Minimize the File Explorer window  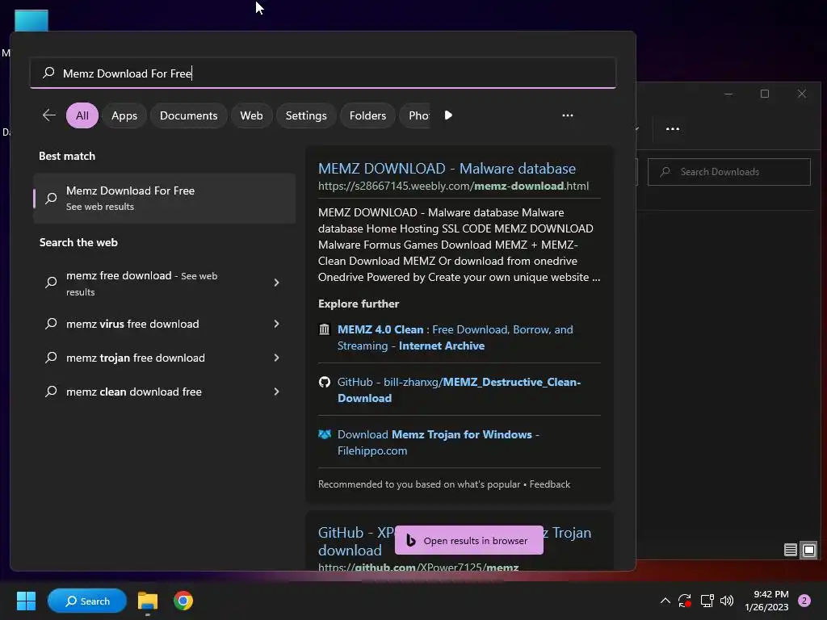point(728,94)
